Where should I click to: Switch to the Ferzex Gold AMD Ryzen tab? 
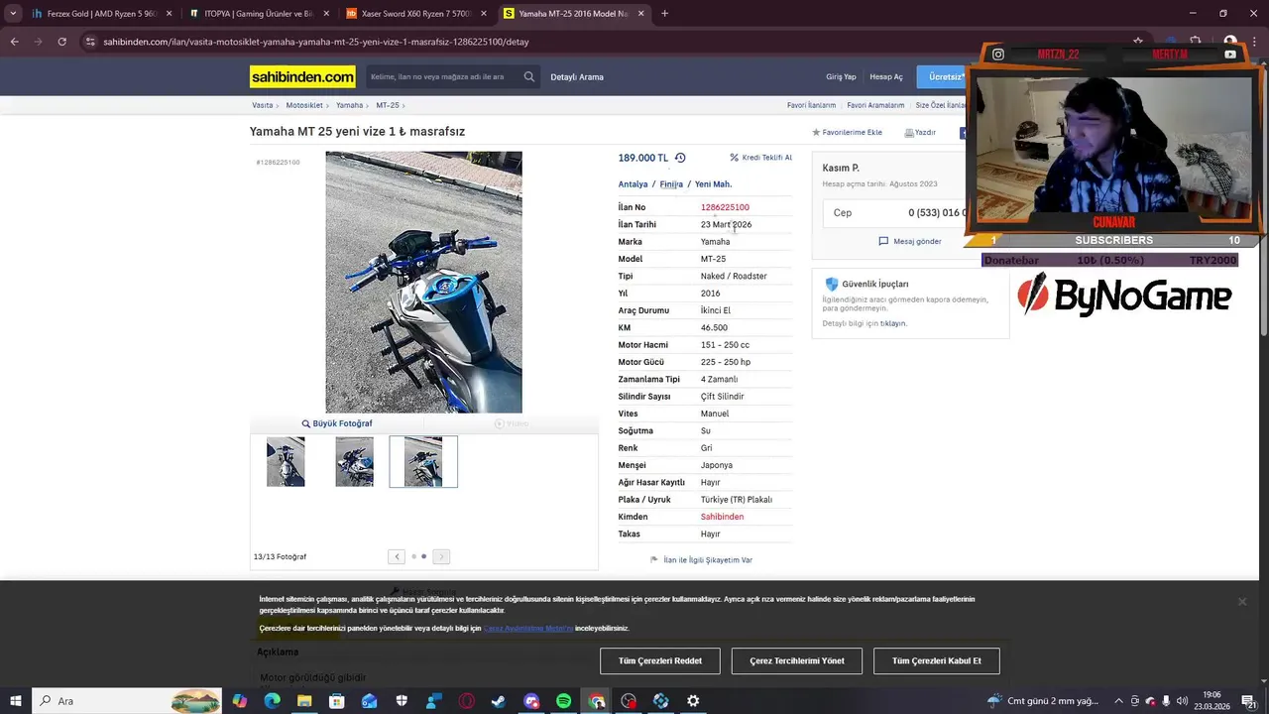[x=102, y=14]
